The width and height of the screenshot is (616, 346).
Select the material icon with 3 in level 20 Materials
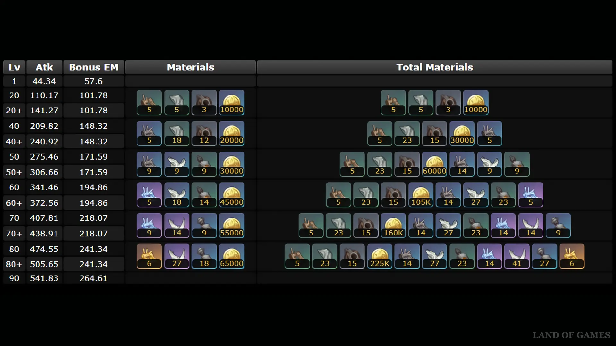click(204, 103)
